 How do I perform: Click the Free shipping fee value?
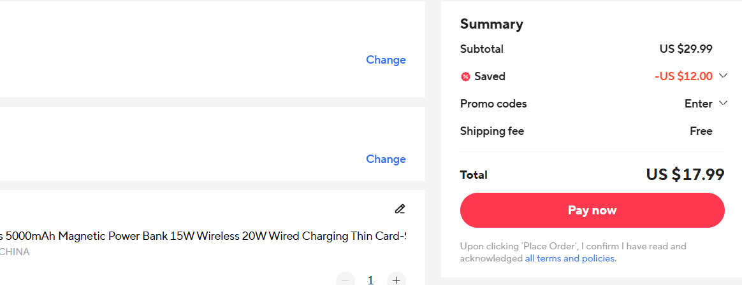[701, 131]
